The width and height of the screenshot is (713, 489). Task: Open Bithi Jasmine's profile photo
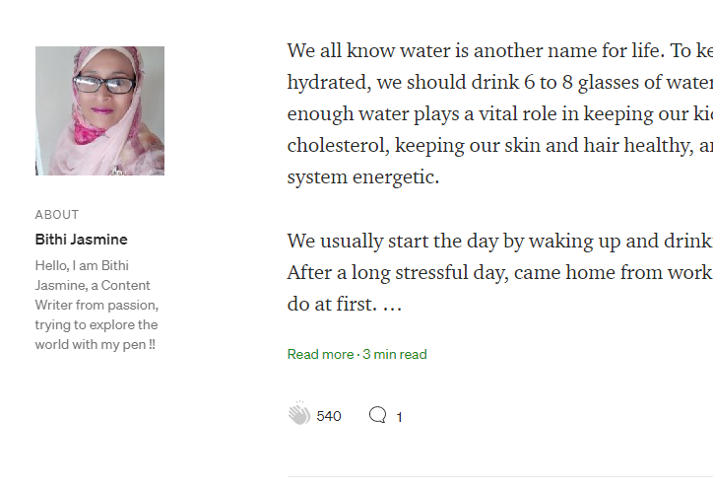click(x=99, y=110)
